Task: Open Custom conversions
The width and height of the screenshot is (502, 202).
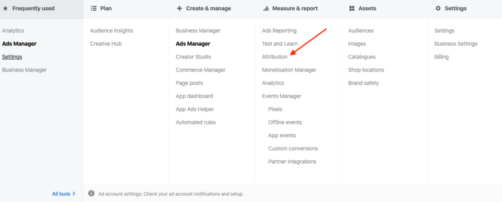Action: click(x=293, y=149)
